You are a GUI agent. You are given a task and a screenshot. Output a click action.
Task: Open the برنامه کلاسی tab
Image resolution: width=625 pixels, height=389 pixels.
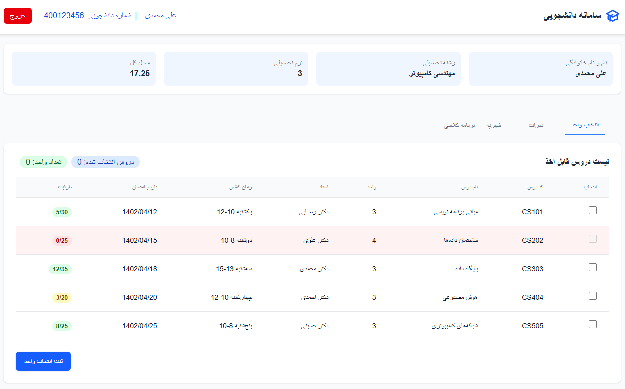(x=459, y=125)
